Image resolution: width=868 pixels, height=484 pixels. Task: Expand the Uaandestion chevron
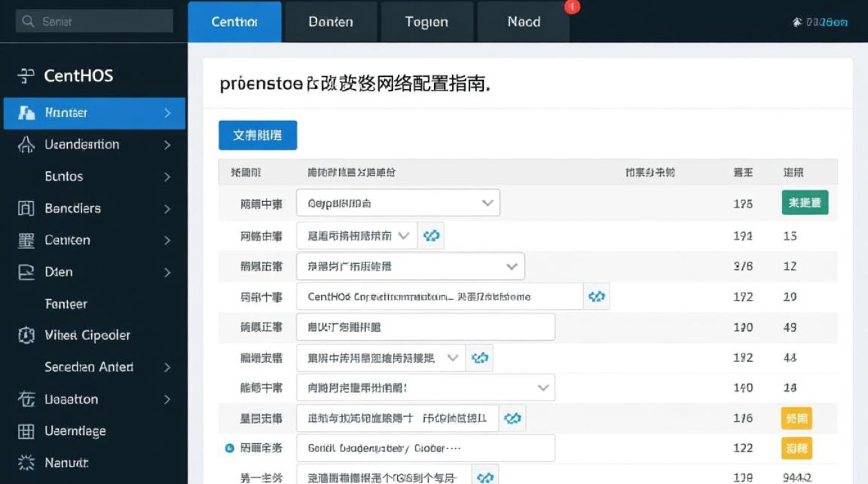167,145
